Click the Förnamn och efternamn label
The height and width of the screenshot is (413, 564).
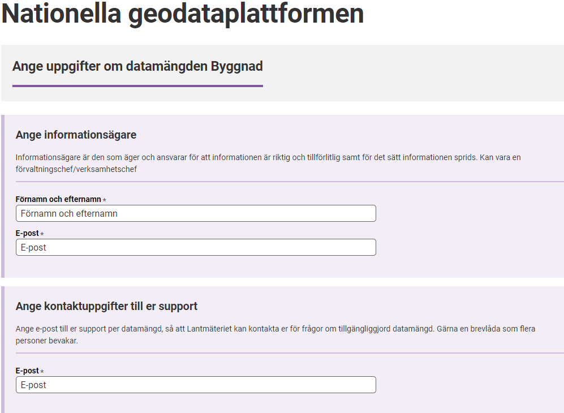[x=58, y=199]
